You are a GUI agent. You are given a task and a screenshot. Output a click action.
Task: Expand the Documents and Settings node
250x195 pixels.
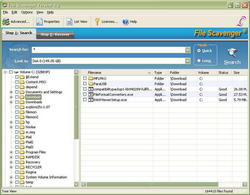[x=11, y=92]
